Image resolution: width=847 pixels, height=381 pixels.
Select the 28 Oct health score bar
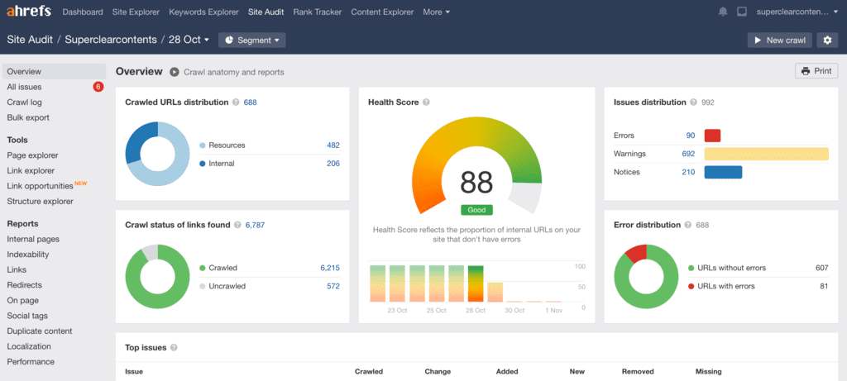pyautogui.click(x=476, y=283)
